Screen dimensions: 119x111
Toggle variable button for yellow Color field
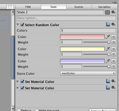(x=113, y=49)
